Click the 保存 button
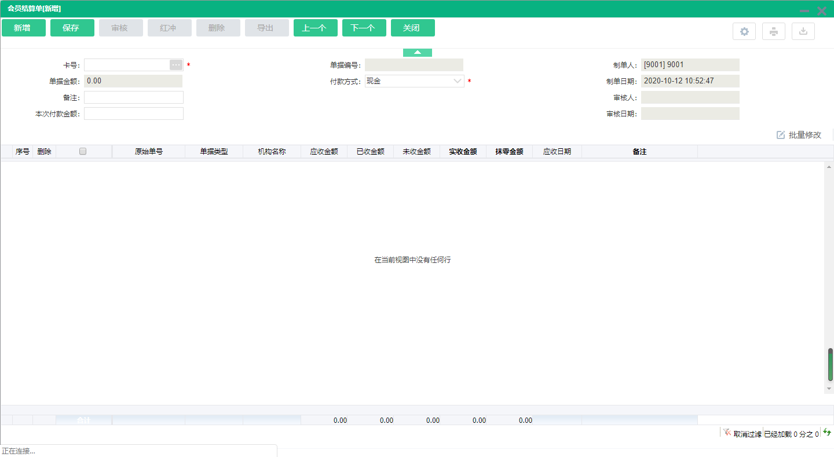Viewport: 834px width, 457px height. click(72, 28)
